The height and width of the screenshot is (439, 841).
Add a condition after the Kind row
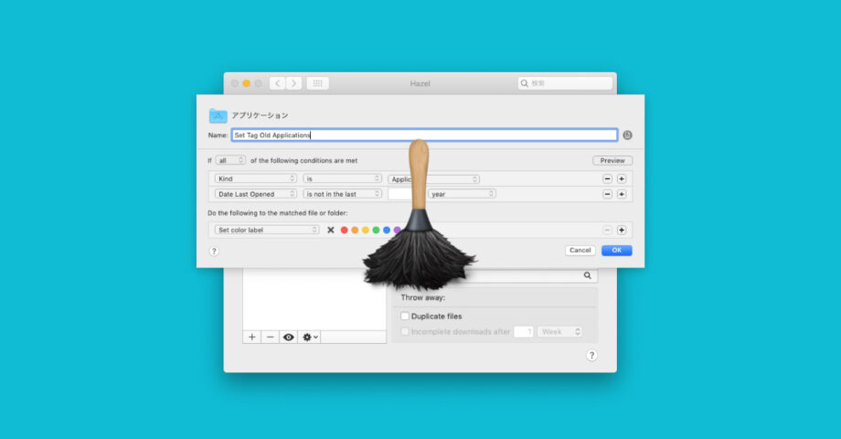pos(622,178)
